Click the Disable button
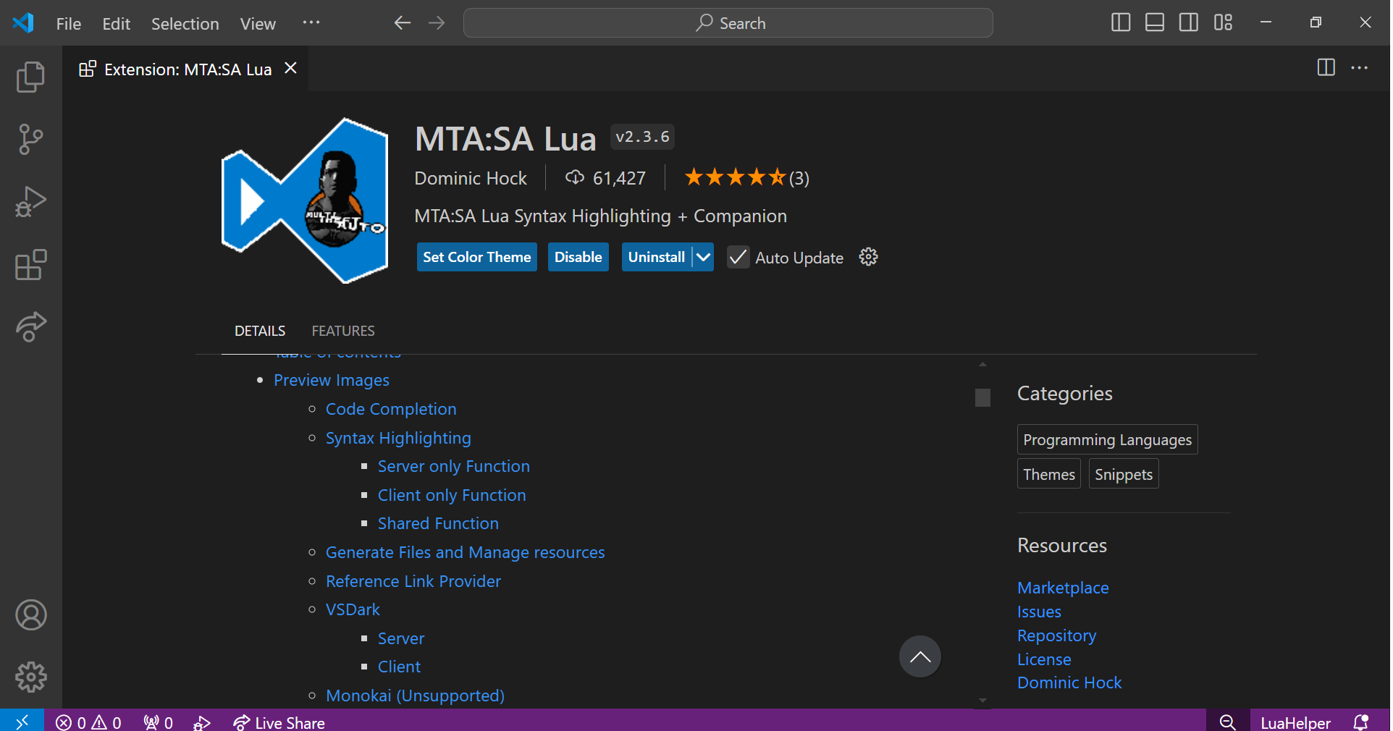 [578, 257]
